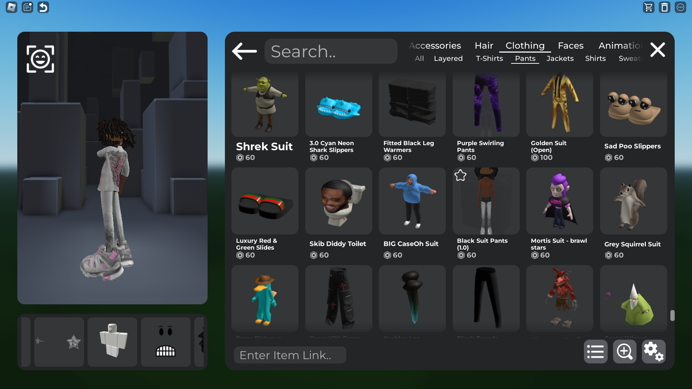Go back using the left arrow
692x389 pixels.
click(244, 51)
